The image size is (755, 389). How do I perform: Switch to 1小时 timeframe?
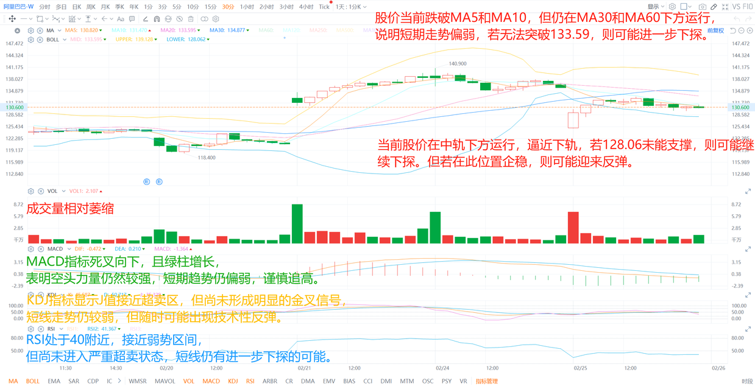(x=247, y=7)
